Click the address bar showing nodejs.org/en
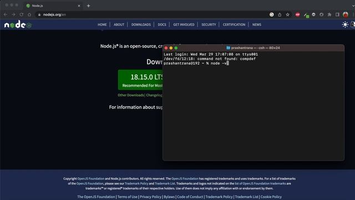The width and height of the screenshot is (355, 200). 151,14
